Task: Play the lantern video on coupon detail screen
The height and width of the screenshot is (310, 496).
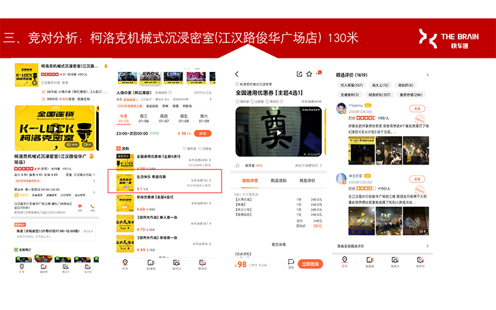Action: click(x=279, y=133)
